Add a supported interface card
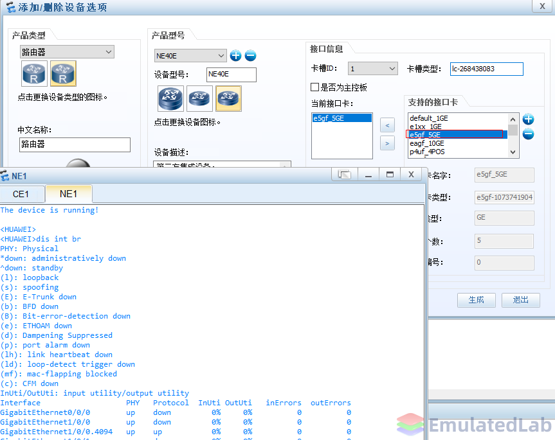Image resolution: width=555 pixels, height=440 pixels. (529, 119)
